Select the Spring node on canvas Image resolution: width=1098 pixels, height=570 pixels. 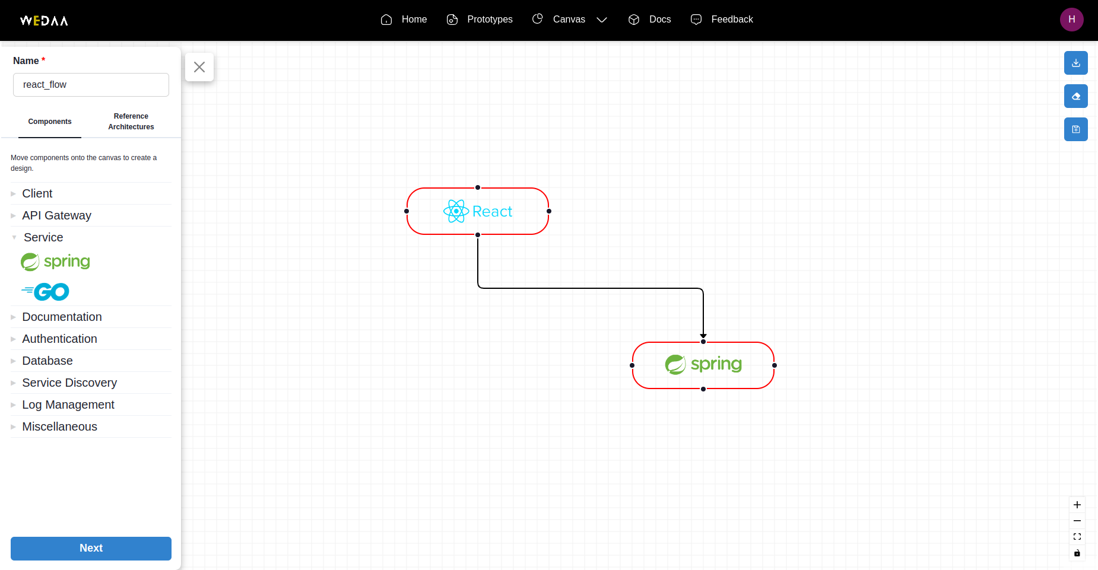point(703,365)
